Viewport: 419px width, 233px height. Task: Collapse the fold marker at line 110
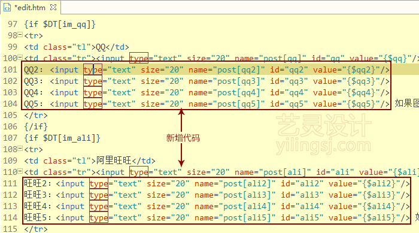pyautogui.click(x=20, y=171)
